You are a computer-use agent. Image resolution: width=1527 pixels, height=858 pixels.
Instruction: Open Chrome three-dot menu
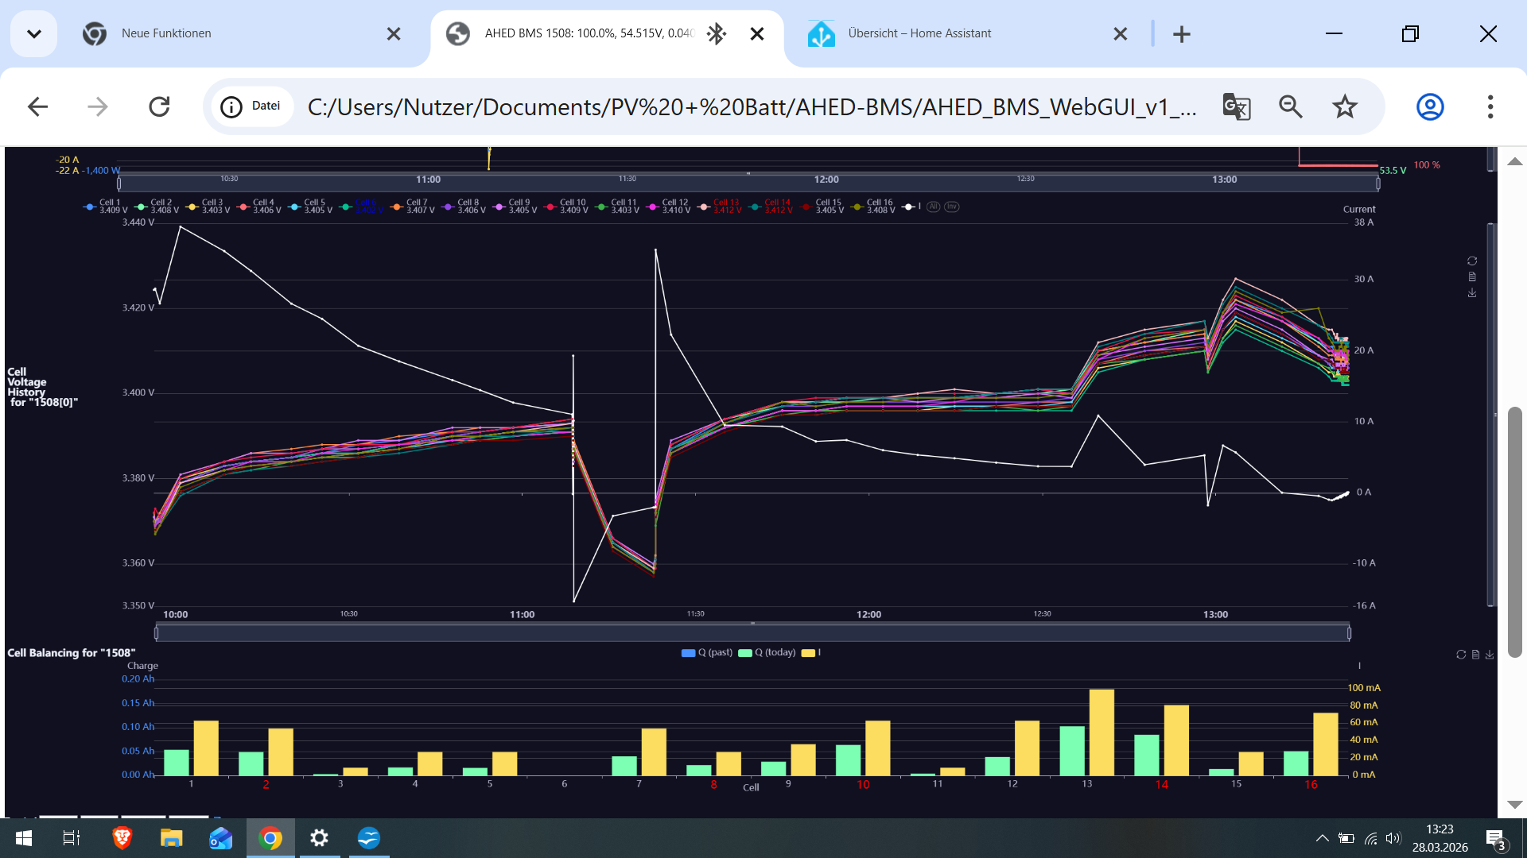point(1490,106)
